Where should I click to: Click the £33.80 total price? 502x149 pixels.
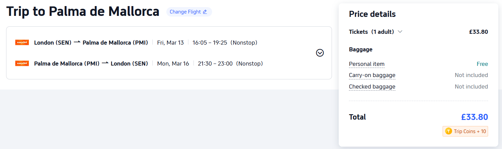474,117
